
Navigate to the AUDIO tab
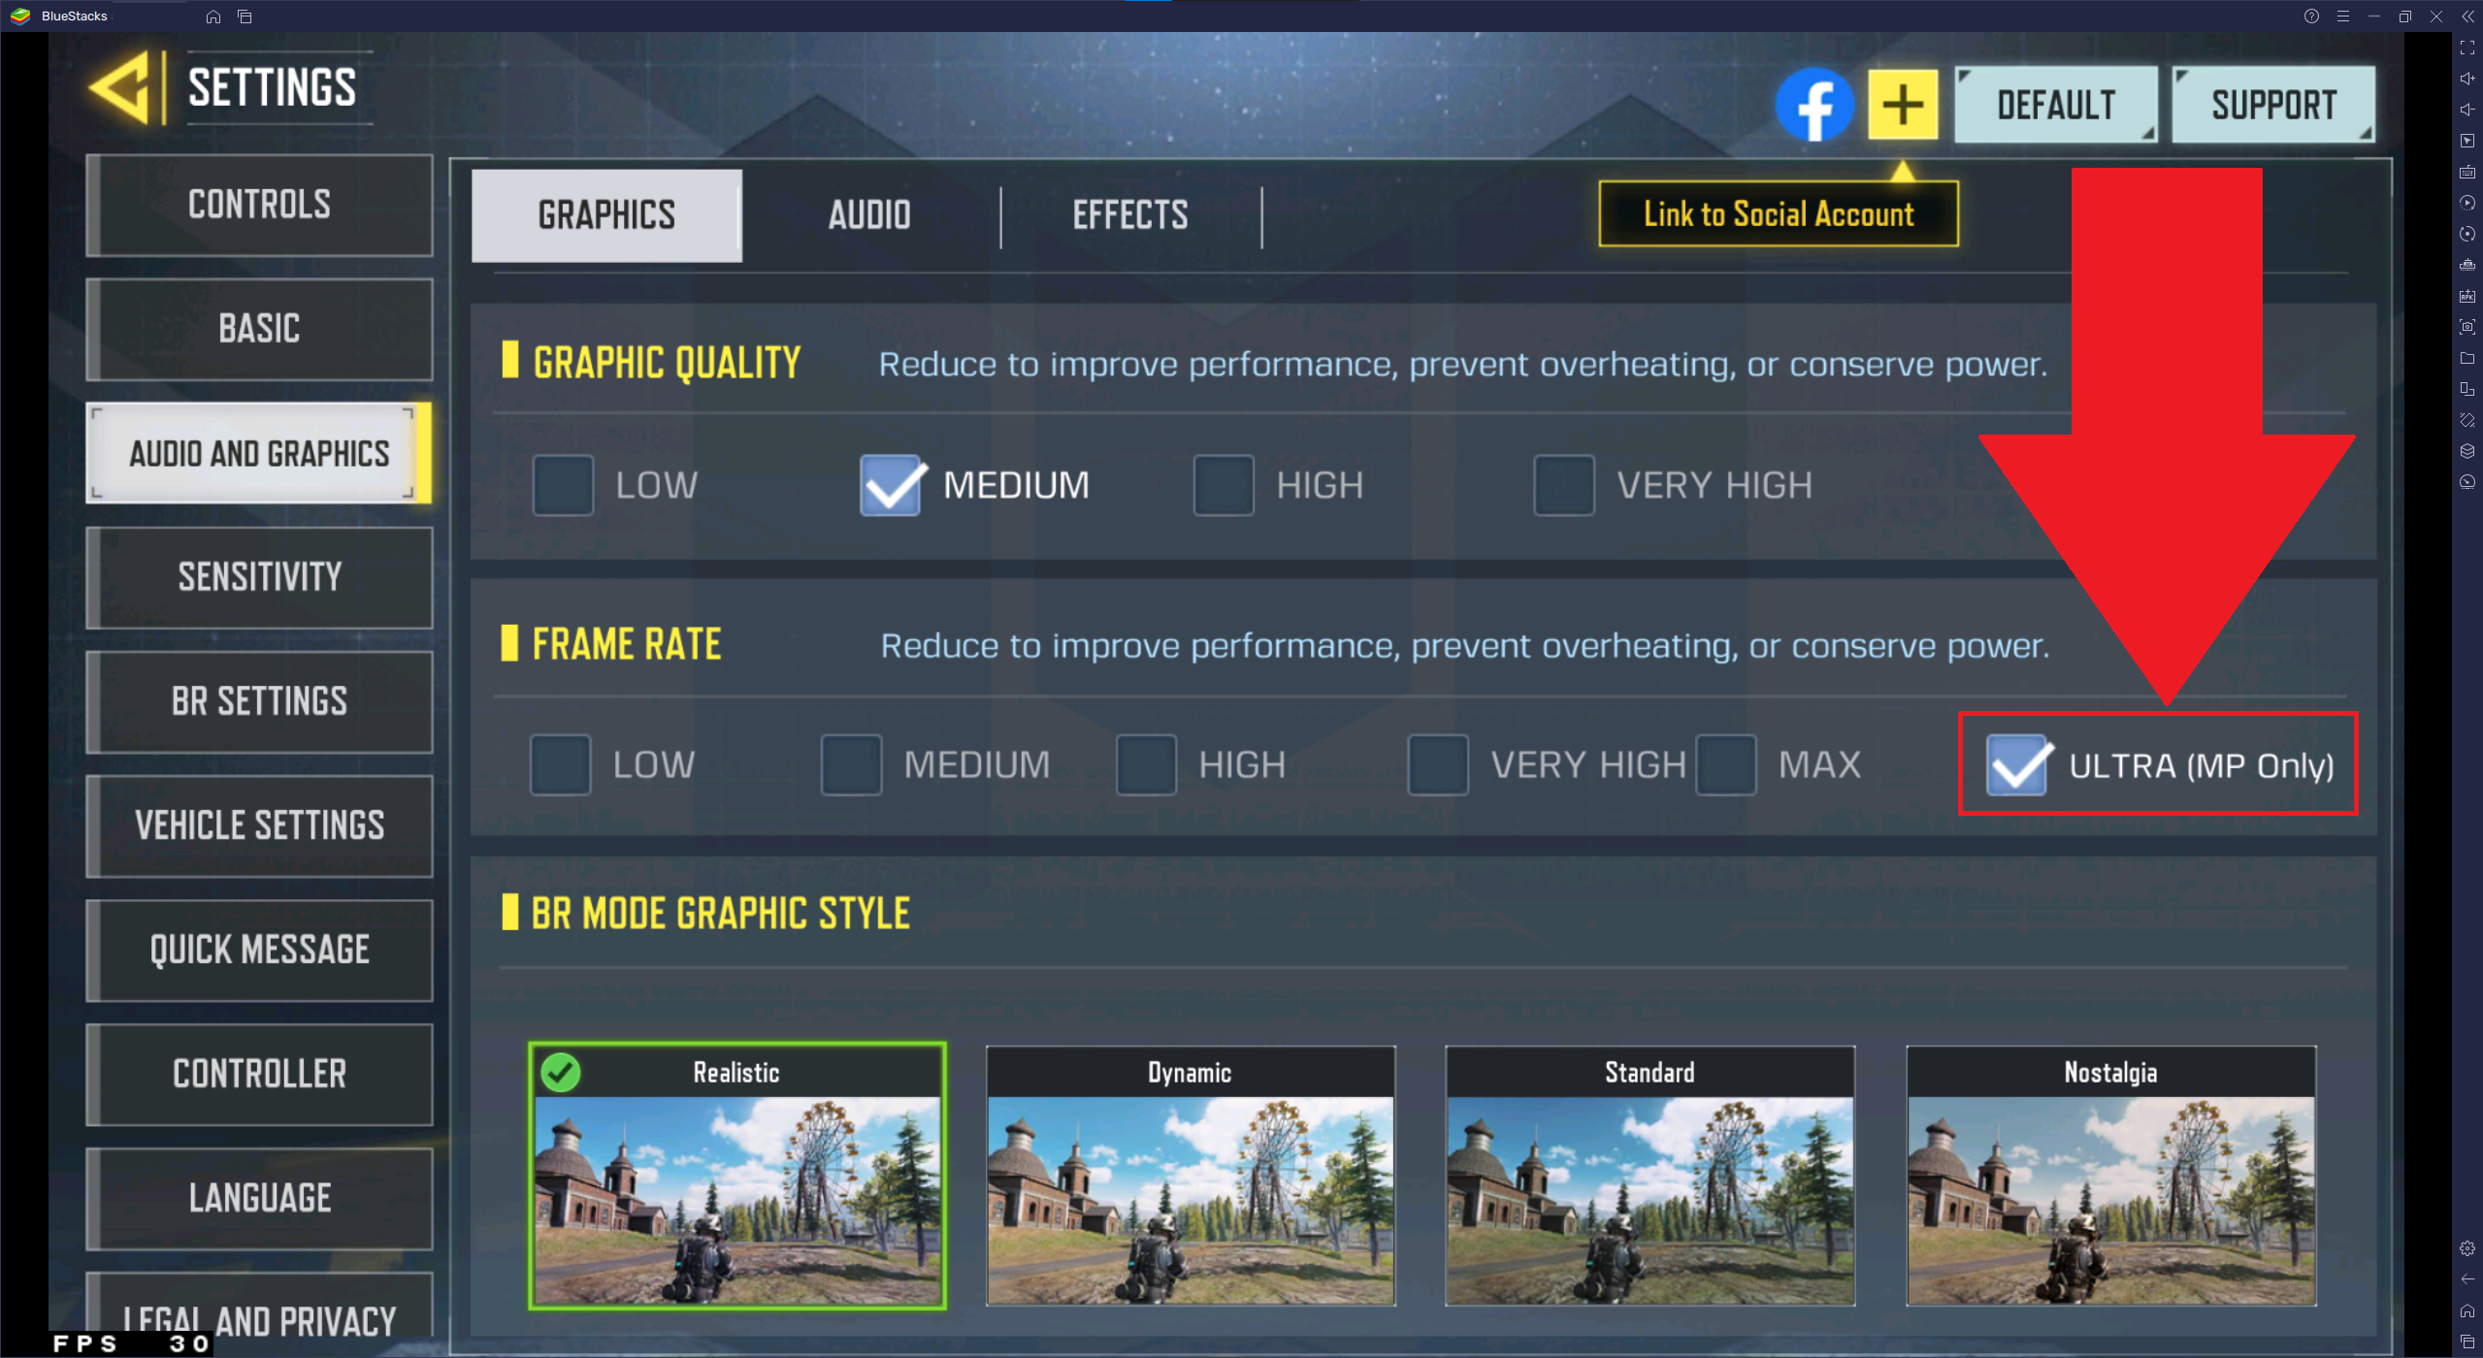(867, 214)
